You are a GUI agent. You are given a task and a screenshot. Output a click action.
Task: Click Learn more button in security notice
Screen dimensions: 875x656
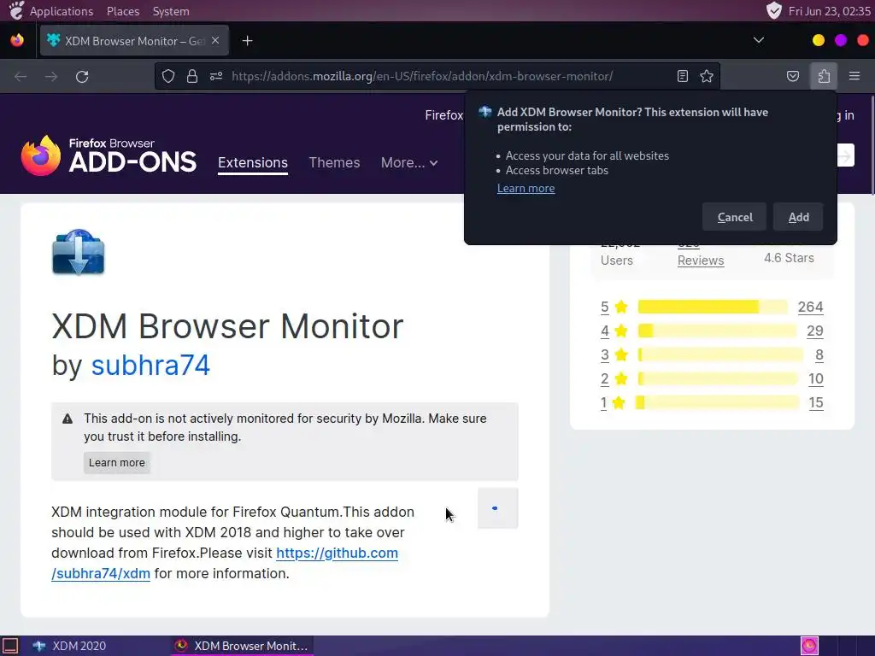point(116,463)
